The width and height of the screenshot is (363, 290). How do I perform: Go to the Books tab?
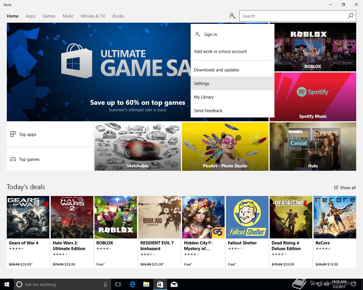118,16
